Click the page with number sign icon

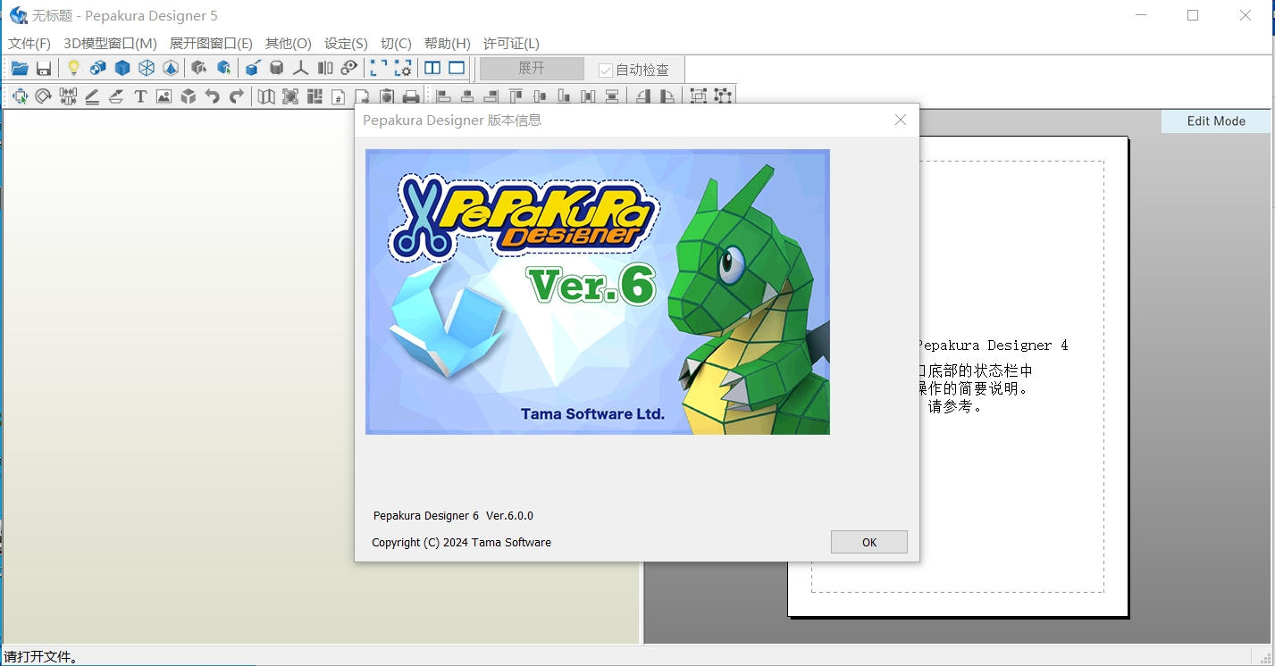[339, 96]
